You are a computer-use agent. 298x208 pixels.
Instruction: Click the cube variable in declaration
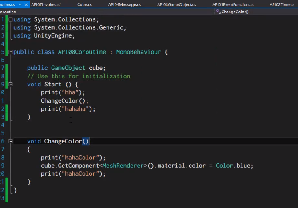(95, 68)
